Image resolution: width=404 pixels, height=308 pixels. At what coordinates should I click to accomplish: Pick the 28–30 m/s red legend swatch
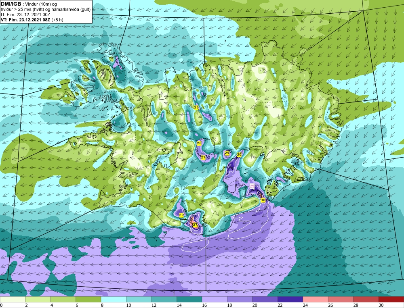tap(366, 299)
